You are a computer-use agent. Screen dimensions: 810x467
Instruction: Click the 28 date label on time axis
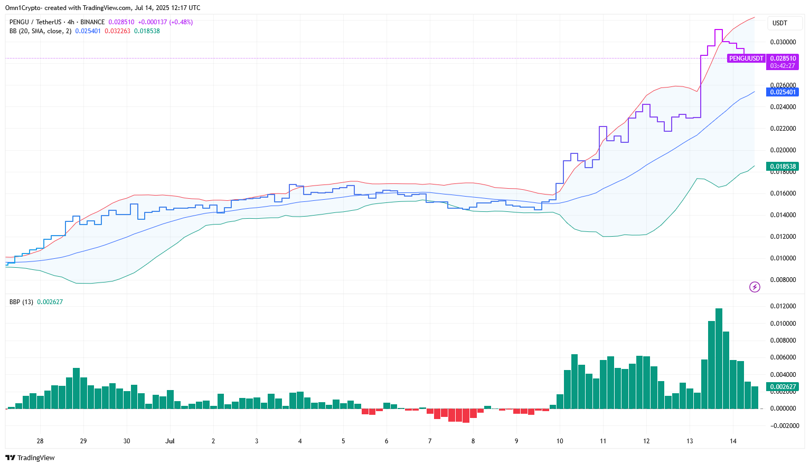pos(40,441)
